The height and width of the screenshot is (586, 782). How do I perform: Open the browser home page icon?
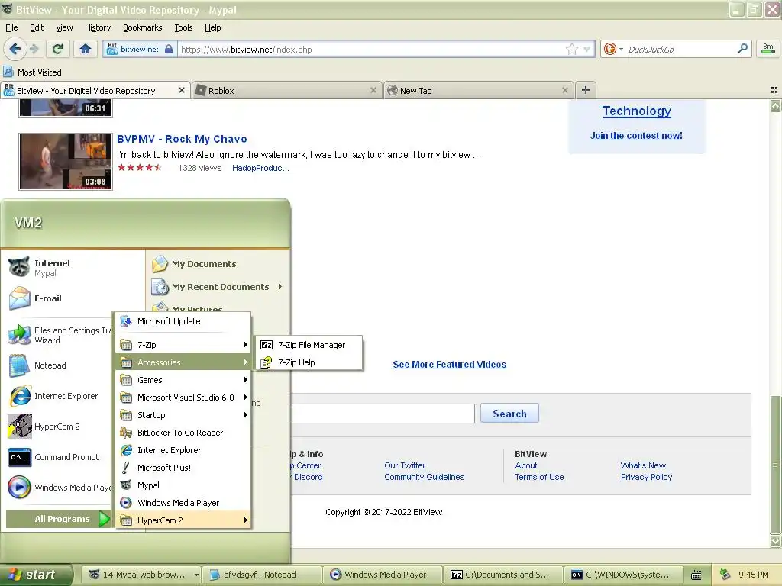86,49
